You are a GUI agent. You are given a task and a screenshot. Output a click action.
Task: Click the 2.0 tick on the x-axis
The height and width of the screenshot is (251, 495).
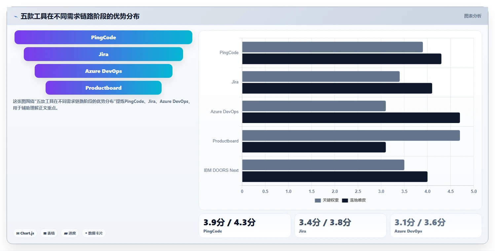point(335,191)
